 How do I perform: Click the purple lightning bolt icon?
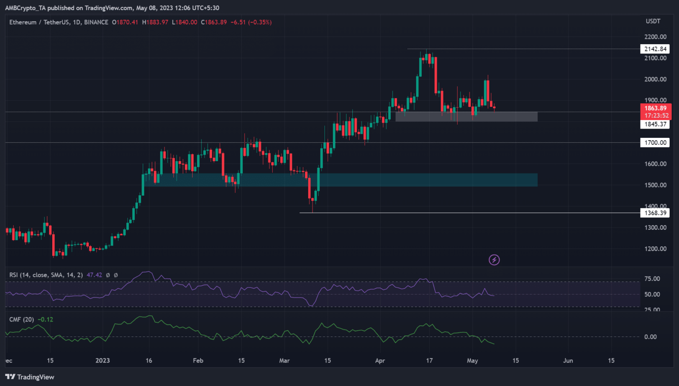[x=494, y=260]
